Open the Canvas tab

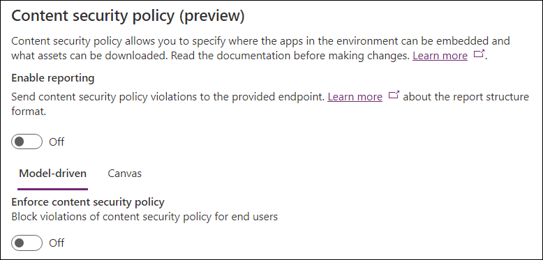pos(125,174)
